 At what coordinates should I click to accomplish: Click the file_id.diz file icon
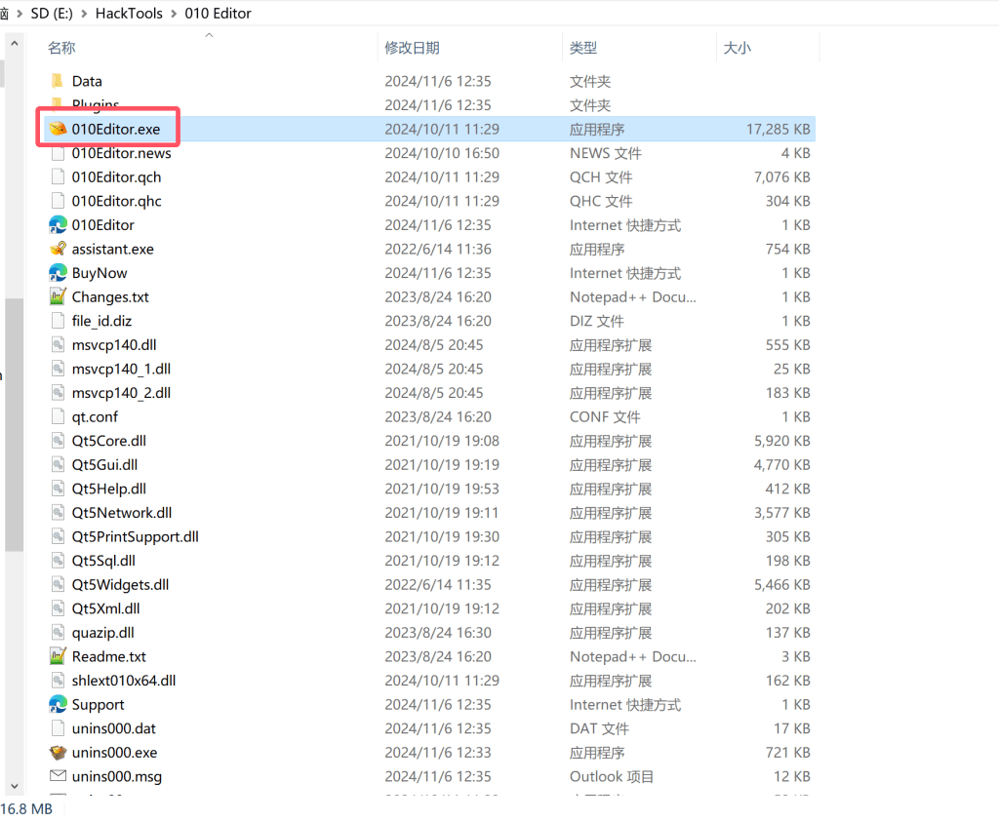[58, 321]
